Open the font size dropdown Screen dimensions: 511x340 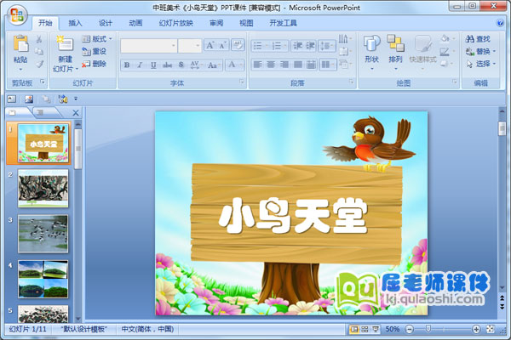tap(198, 46)
